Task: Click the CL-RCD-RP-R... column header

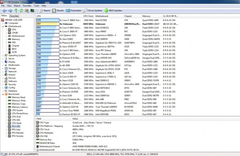Action: [170, 16]
